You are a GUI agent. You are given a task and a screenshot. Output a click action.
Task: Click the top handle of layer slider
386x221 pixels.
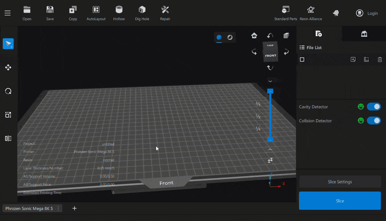click(x=270, y=91)
